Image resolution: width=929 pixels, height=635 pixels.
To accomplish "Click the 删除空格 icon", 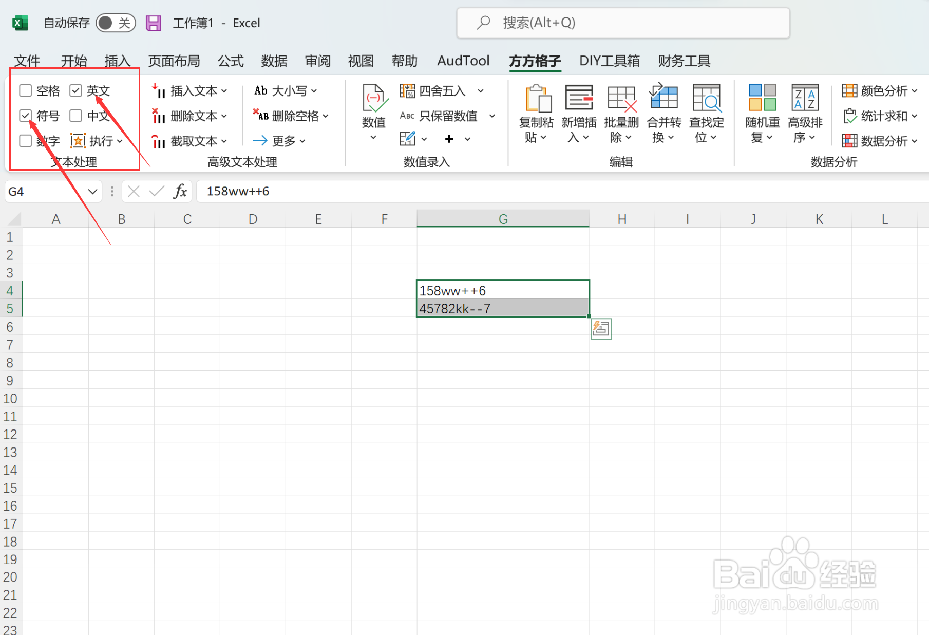I will (x=261, y=116).
